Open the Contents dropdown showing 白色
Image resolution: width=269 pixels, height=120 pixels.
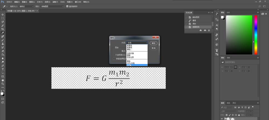point(137,43)
